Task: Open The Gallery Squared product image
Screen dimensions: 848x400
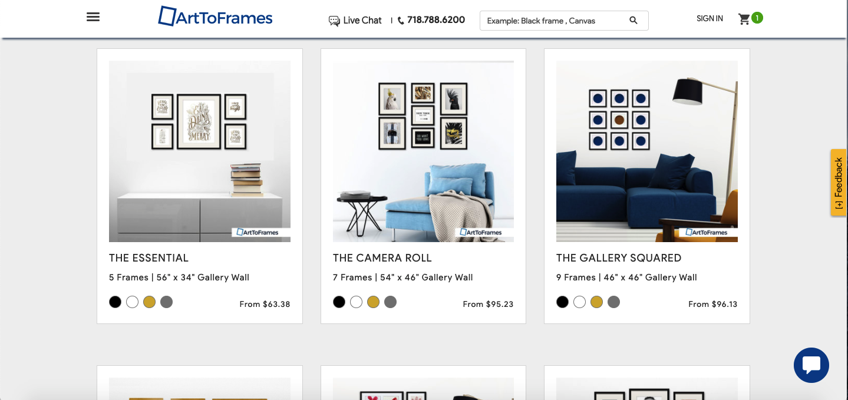Action: (x=647, y=151)
